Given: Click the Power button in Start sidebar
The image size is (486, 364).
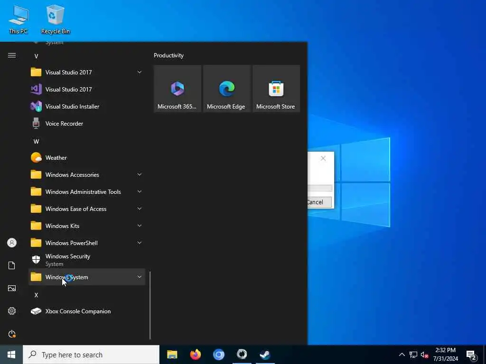Looking at the screenshot, I should tap(12, 334).
